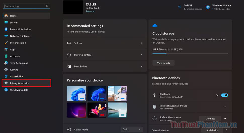Click the OneDrive cloud icon
Screen dimensions: 244x133
155,26
